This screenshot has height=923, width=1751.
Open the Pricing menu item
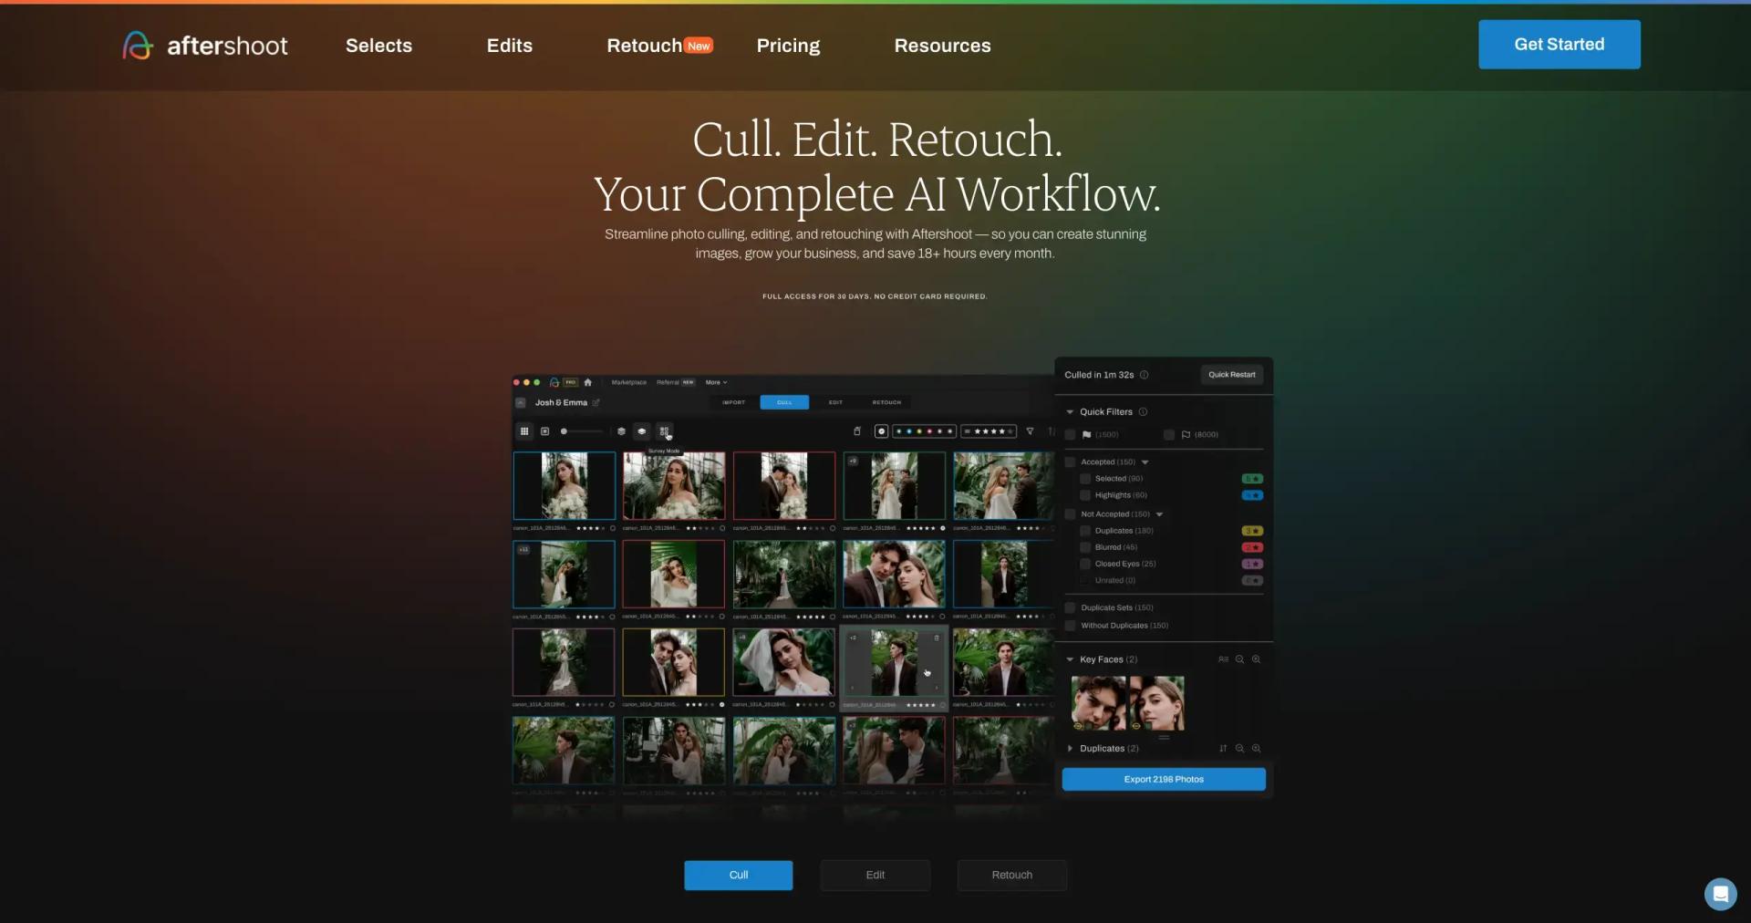point(788,46)
